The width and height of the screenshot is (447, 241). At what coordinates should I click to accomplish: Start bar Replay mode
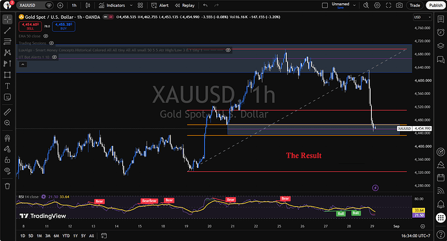click(185, 5)
